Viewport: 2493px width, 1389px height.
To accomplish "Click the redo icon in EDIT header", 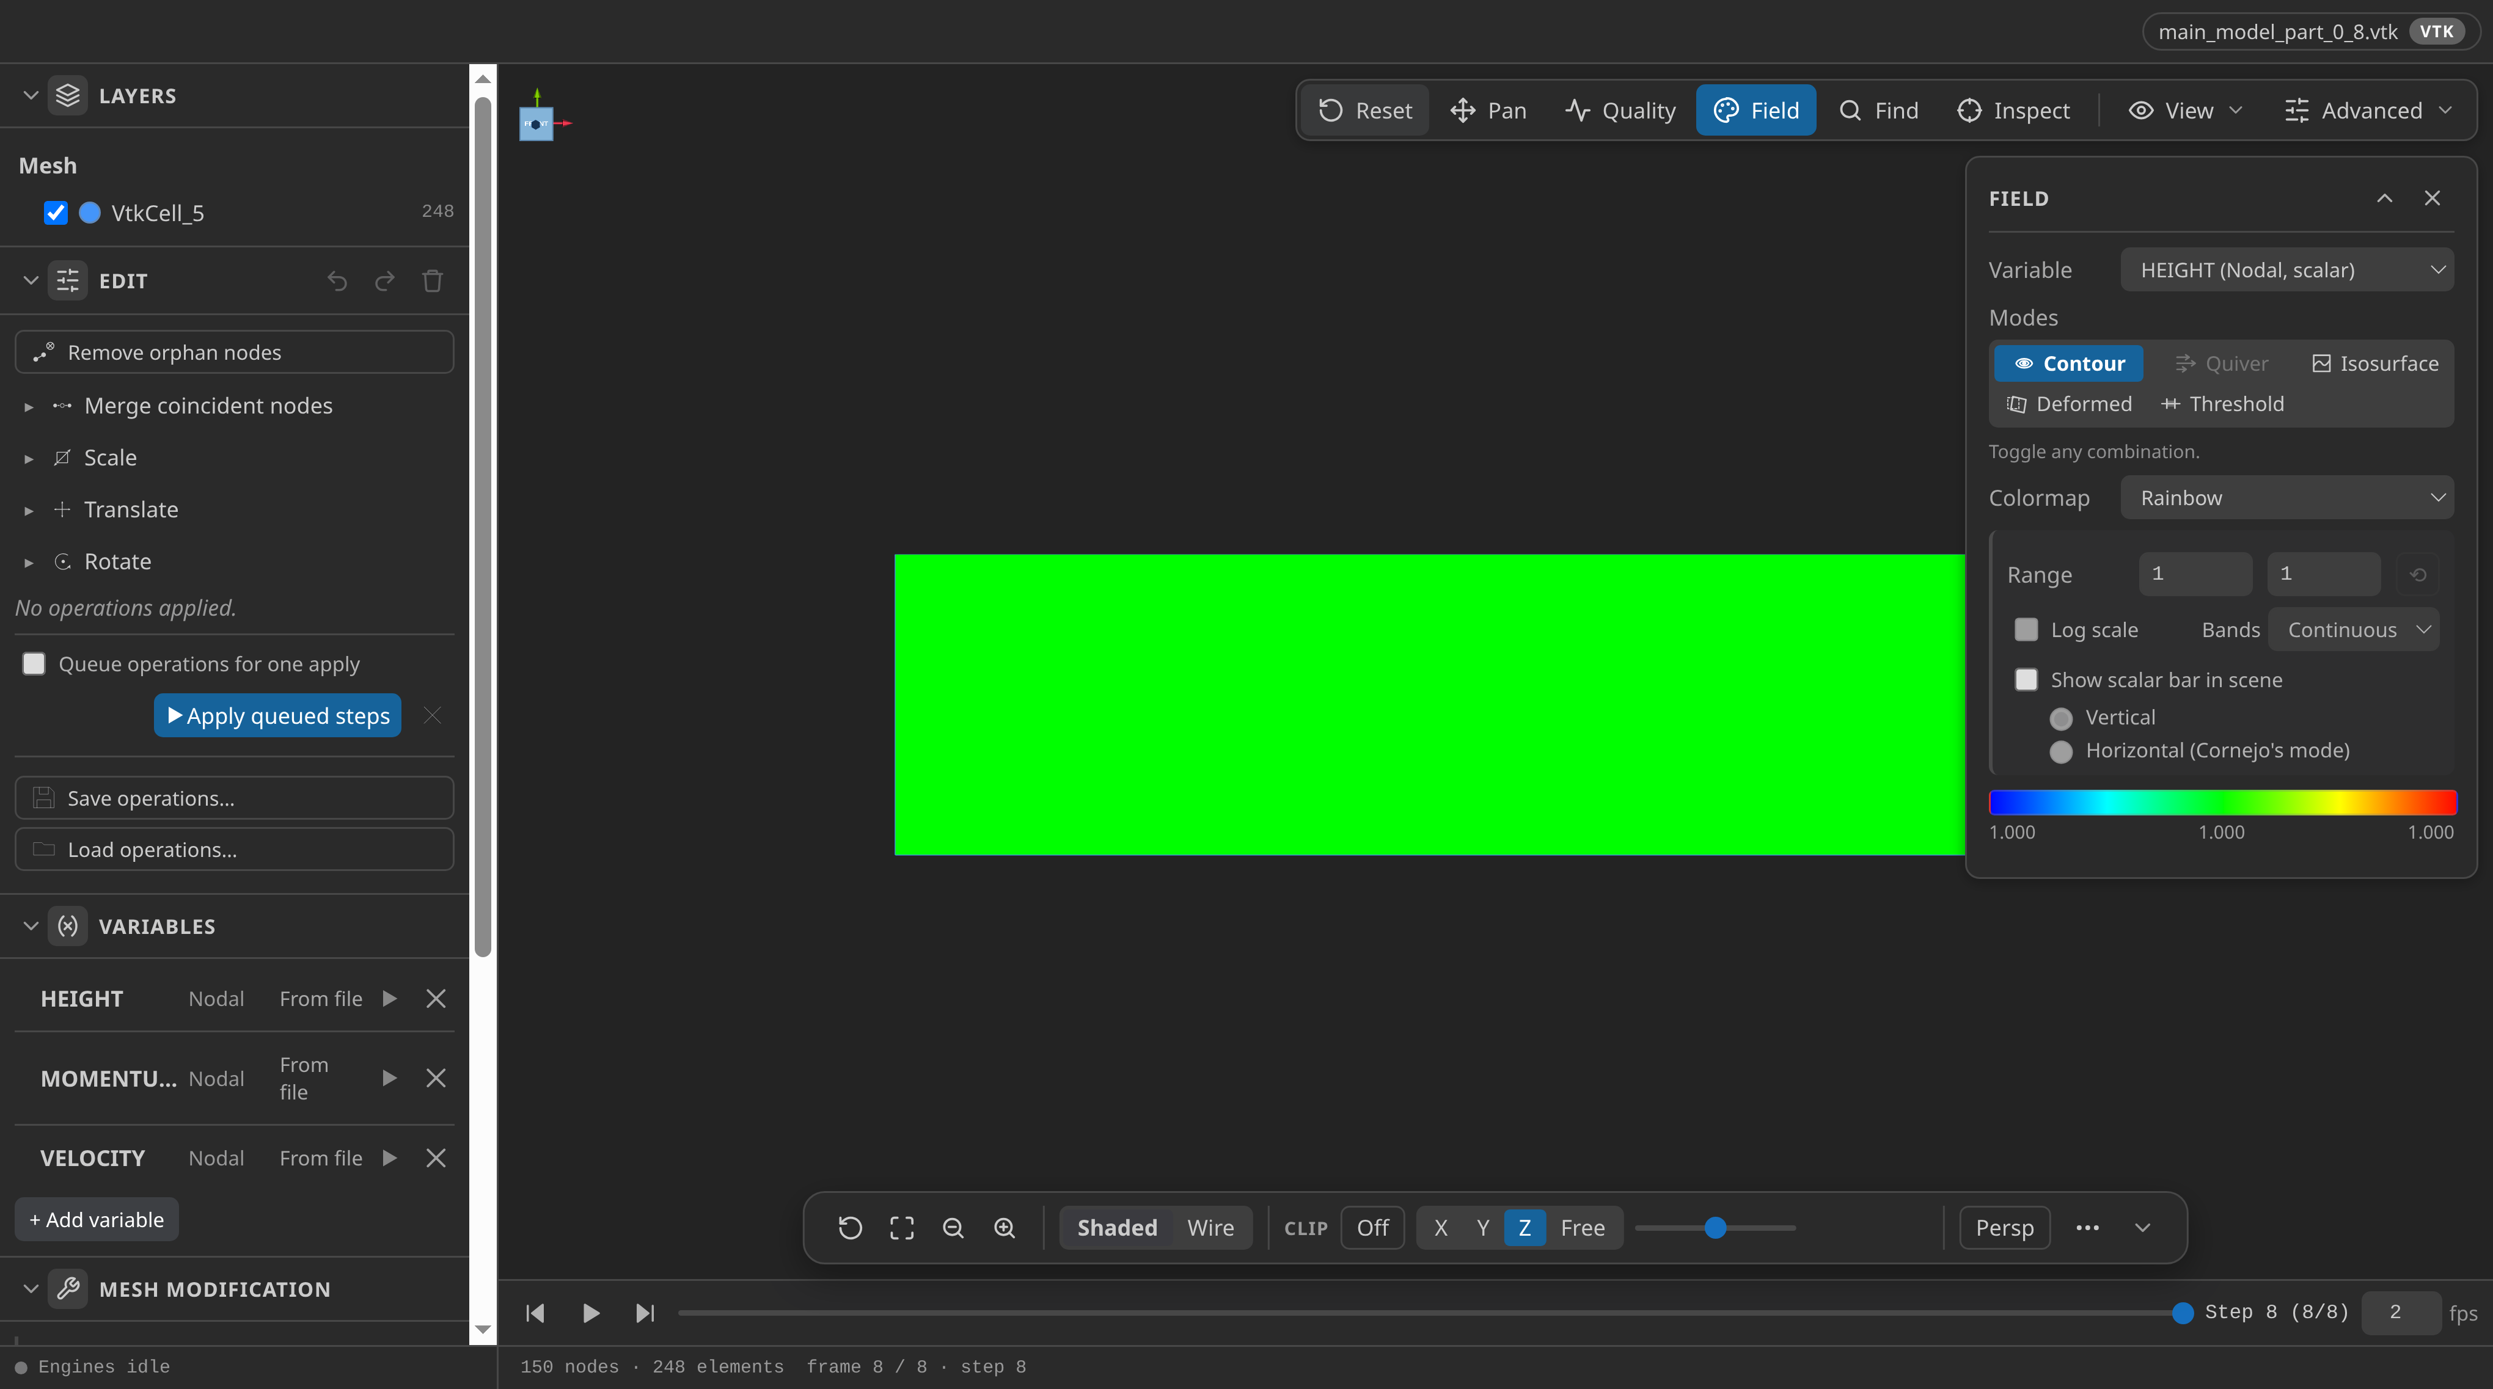I will [x=384, y=282].
